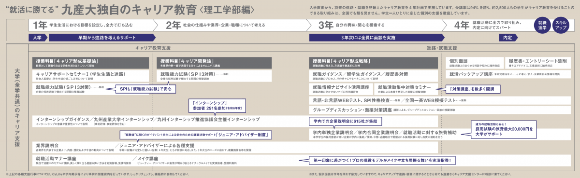Click the 3年 year heading
The image size is (580, 178).
point(326,25)
